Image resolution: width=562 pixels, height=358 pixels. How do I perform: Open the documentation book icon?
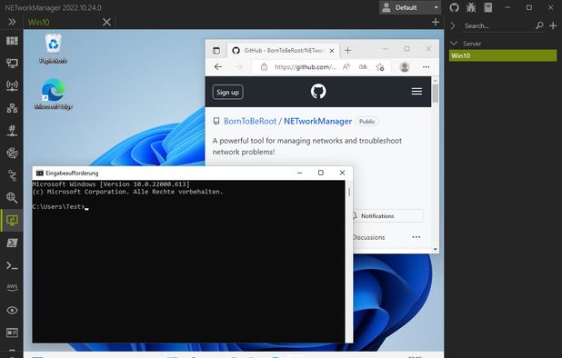point(487,7)
